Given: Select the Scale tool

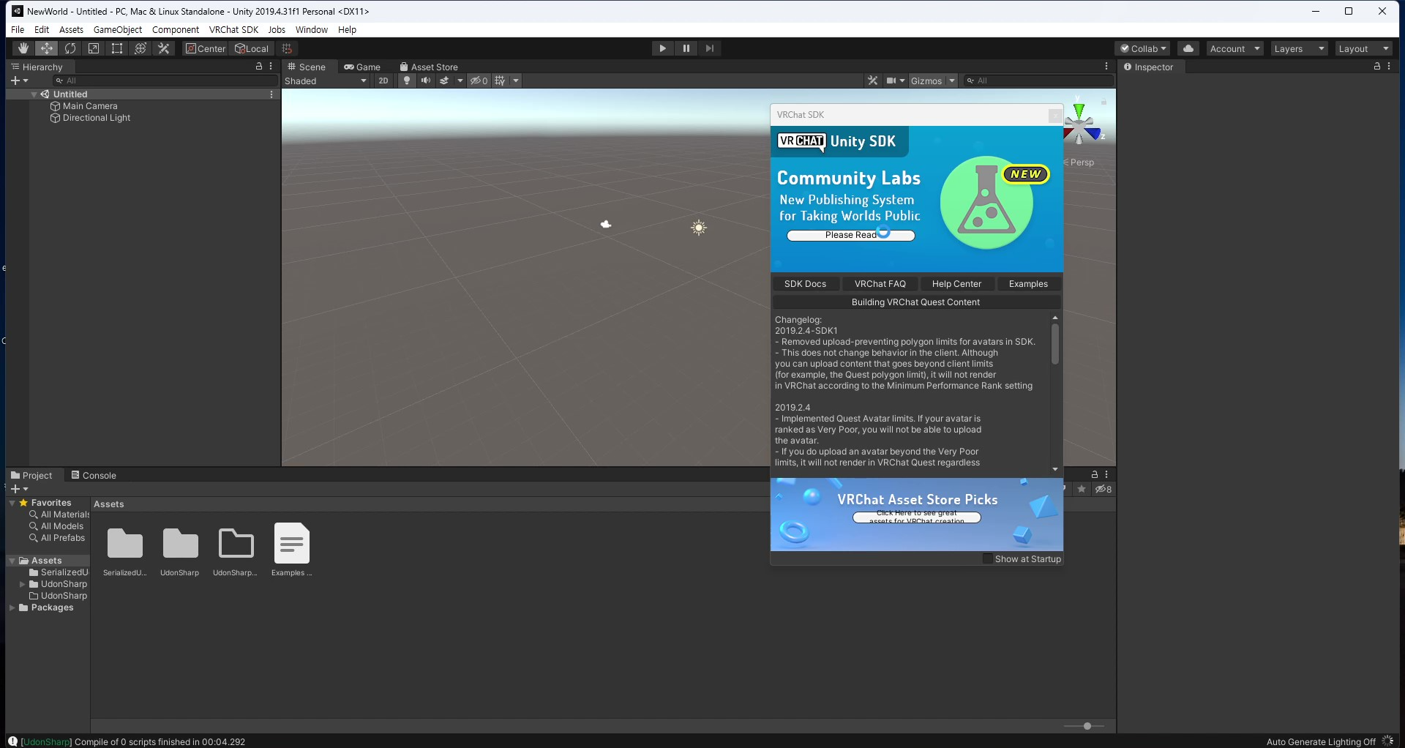Looking at the screenshot, I should 94,48.
